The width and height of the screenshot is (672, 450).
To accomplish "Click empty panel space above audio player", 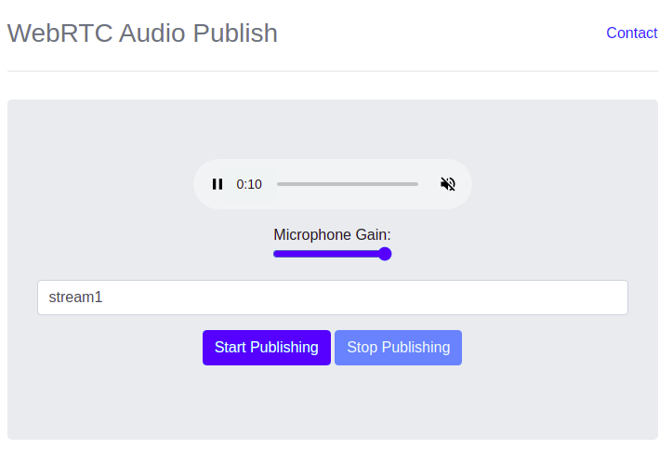I will pos(333,128).
